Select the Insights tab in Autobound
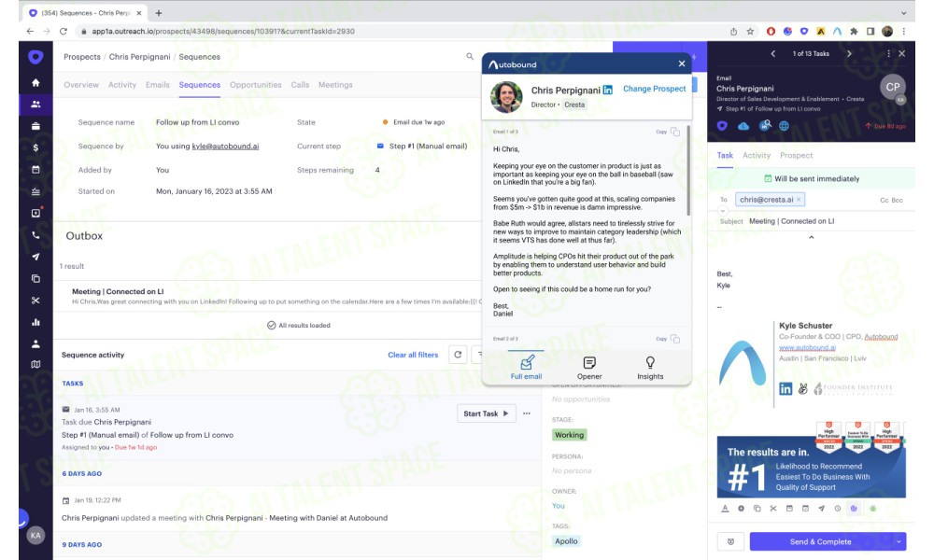This screenshot has width=934, height=560. coord(650,368)
